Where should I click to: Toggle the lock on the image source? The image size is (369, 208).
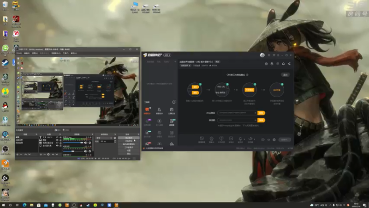tap(60, 140)
